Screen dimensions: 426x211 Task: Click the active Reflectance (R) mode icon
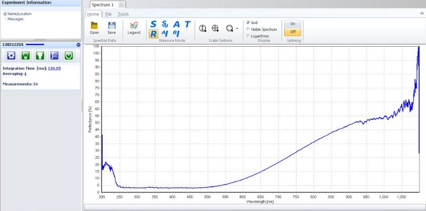[153, 33]
